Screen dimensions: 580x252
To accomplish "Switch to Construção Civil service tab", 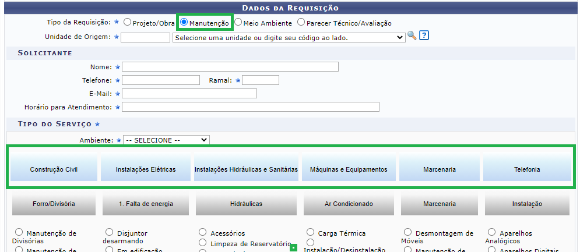I will (55, 169).
